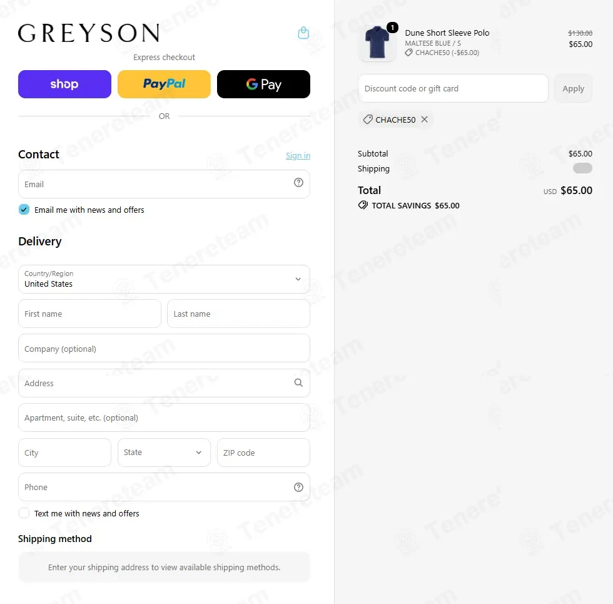This screenshot has width=613, height=604.
Task: Remove the CHACHE50 discount code
Action: pyautogui.click(x=425, y=120)
